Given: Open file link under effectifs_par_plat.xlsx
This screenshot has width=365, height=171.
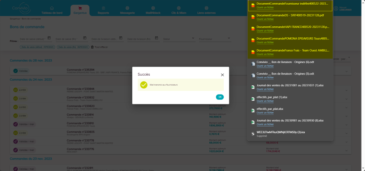Looking at the screenshot, I should click(x=265, y=113).
